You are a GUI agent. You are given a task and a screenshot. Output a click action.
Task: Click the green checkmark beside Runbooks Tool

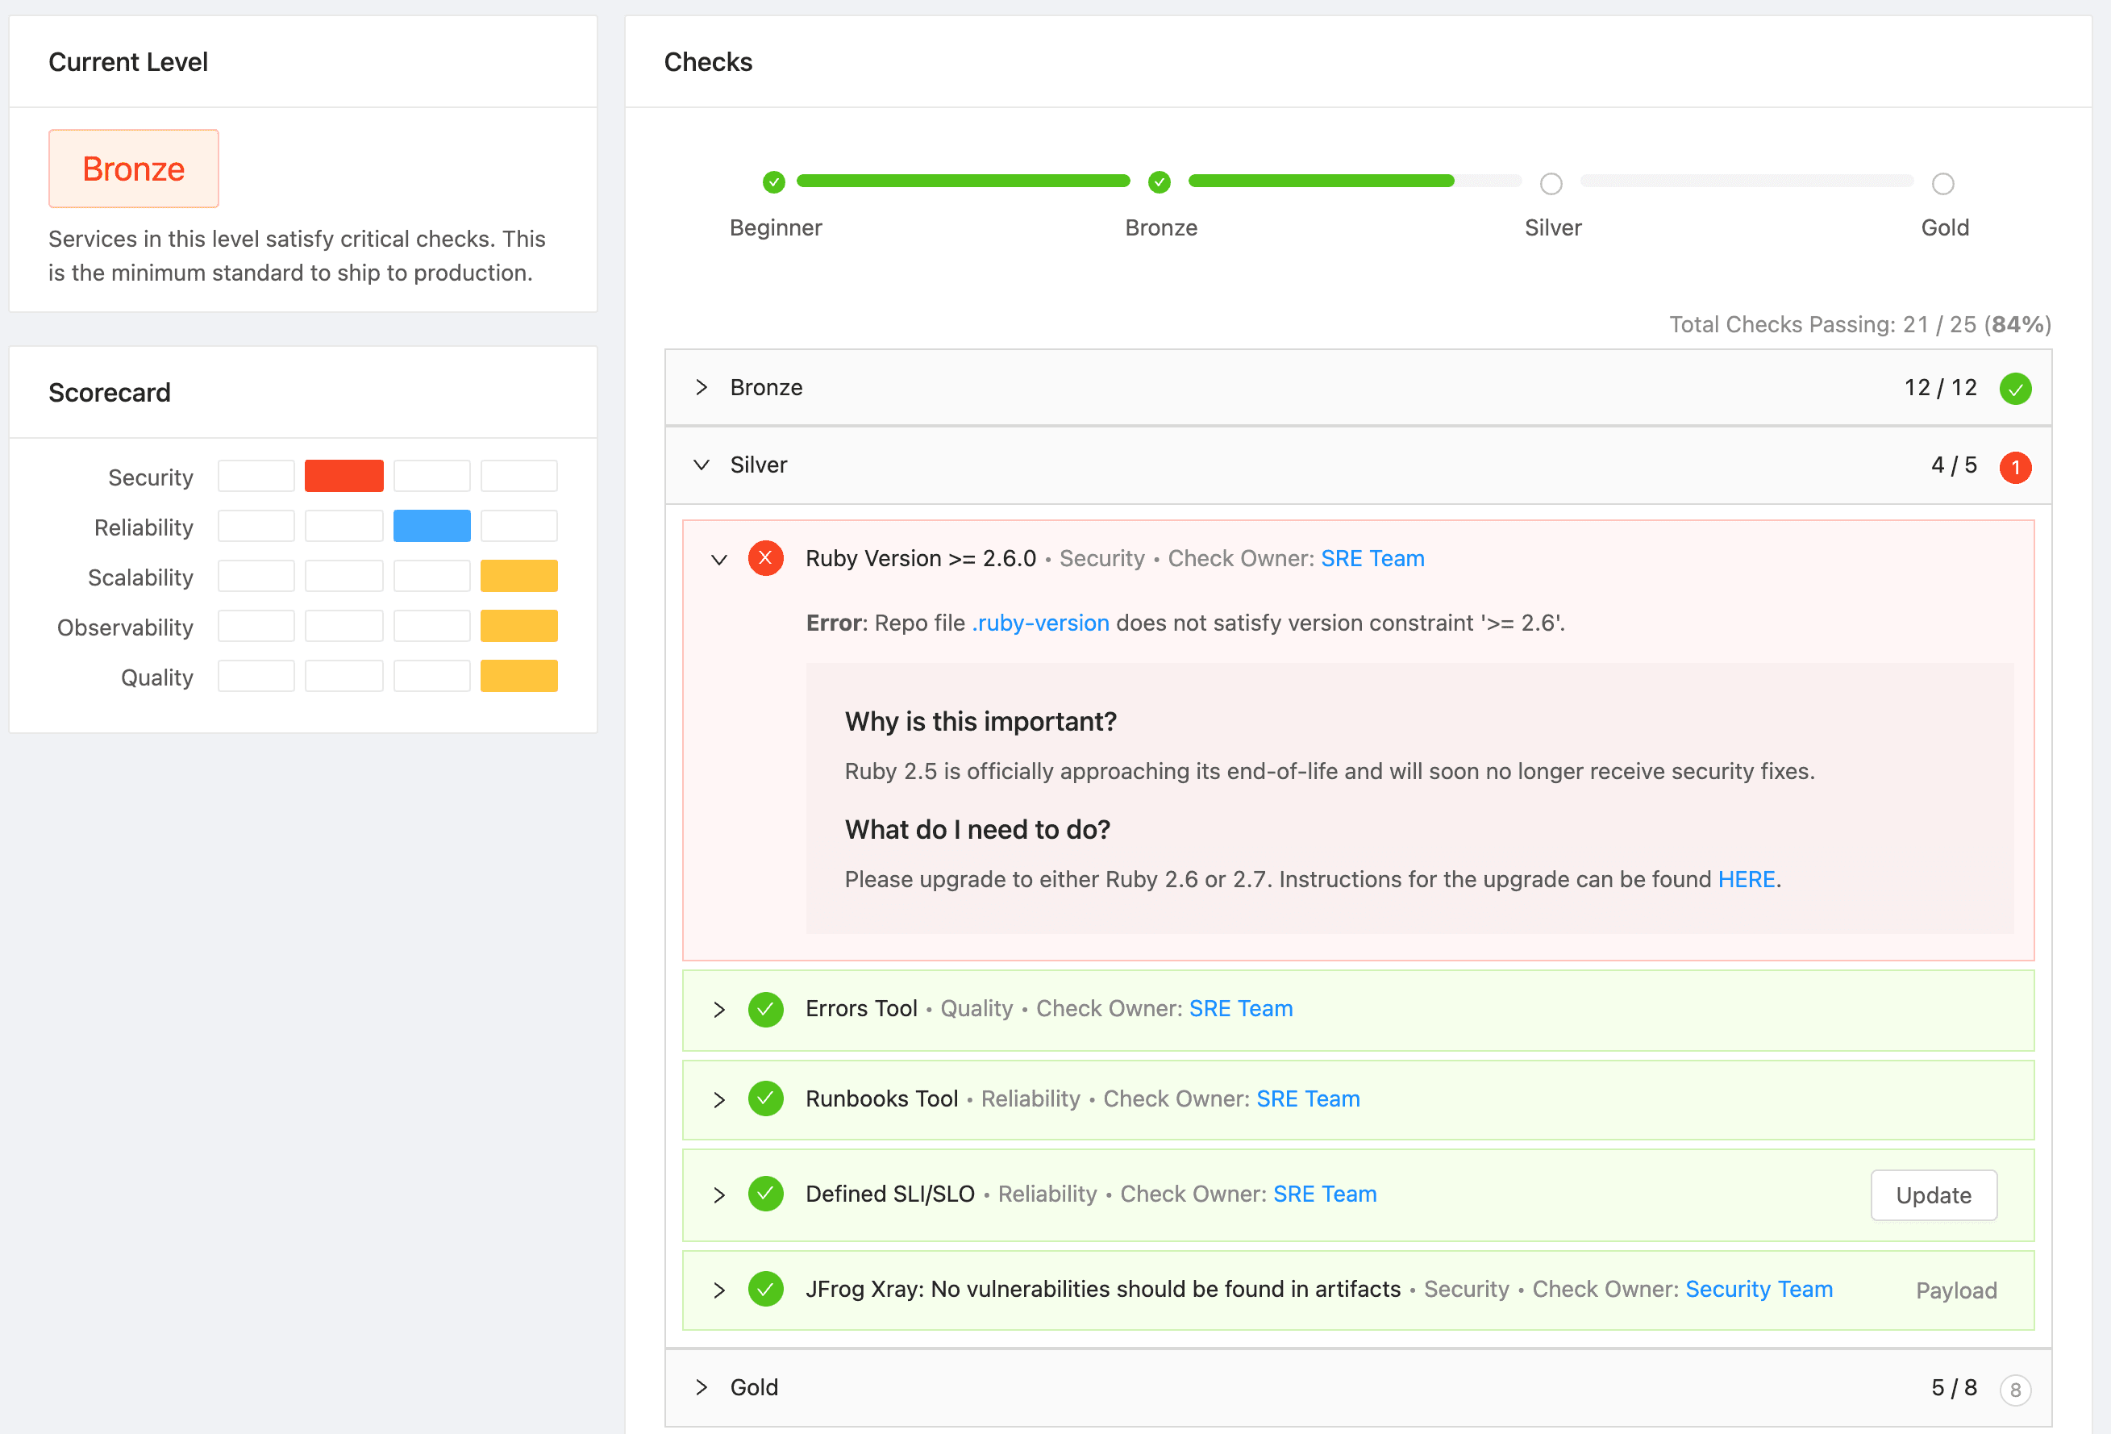point(766,1098)
